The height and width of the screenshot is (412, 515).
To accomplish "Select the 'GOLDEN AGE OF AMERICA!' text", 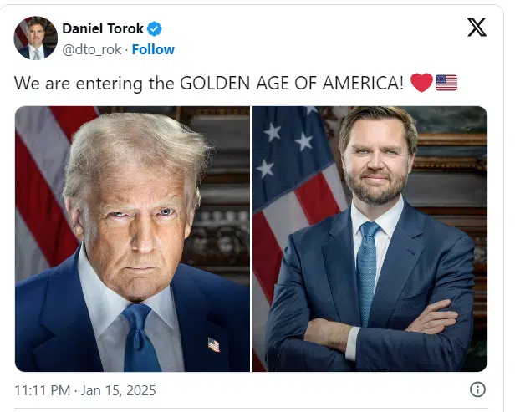I will tap(292, 83).
